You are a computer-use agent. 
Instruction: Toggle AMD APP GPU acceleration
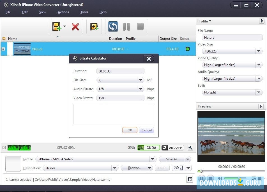pos(173,148)
